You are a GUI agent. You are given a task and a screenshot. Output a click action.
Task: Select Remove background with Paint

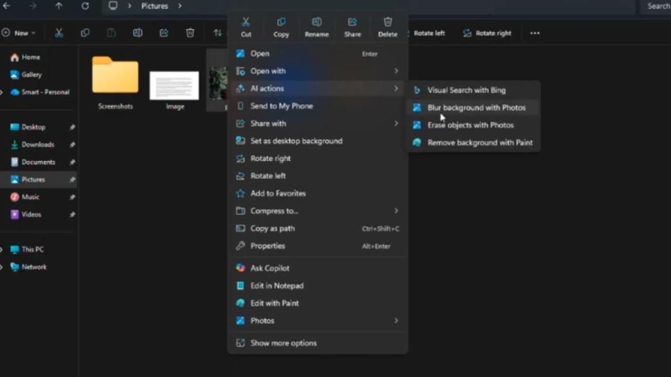click(473, 142)
